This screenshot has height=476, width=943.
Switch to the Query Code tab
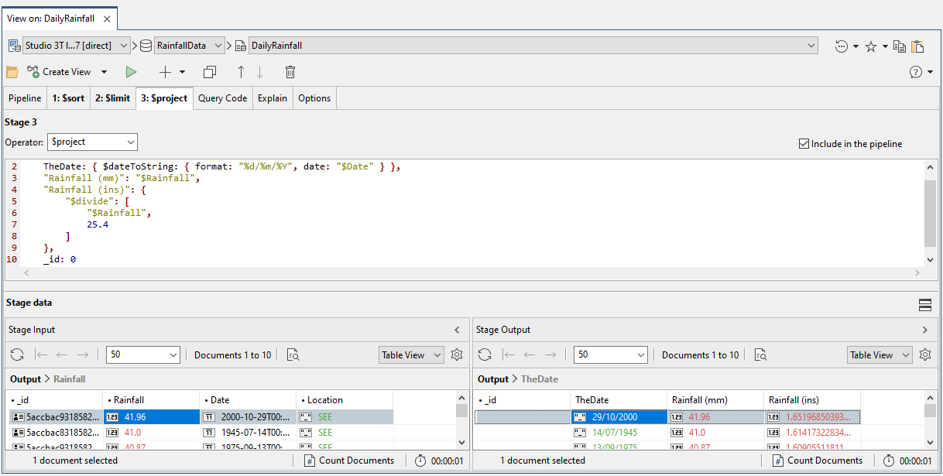pyautogui.click(x=222, y=98)
